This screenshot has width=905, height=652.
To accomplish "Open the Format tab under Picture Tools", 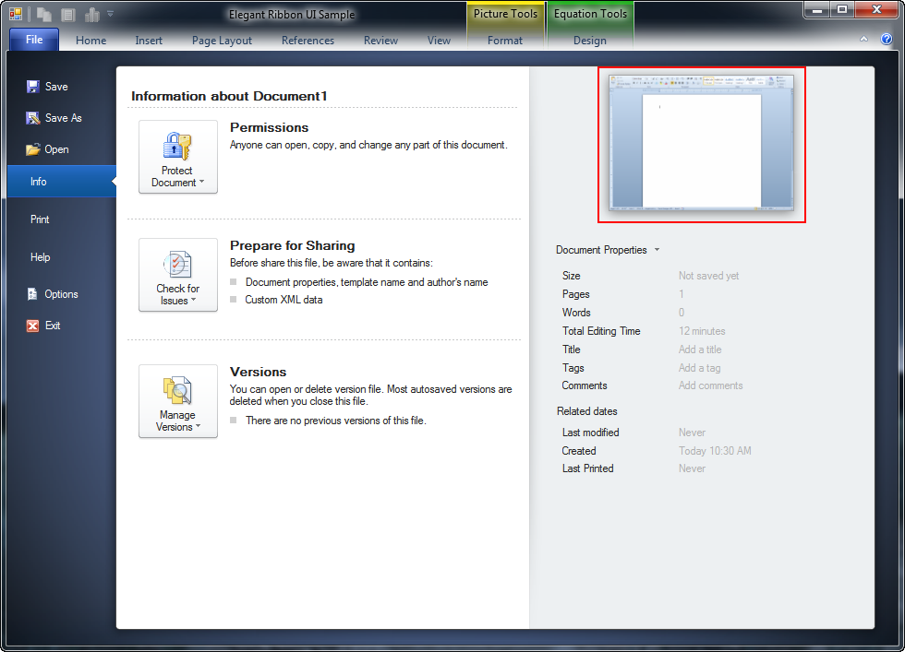I will [504, 41].
